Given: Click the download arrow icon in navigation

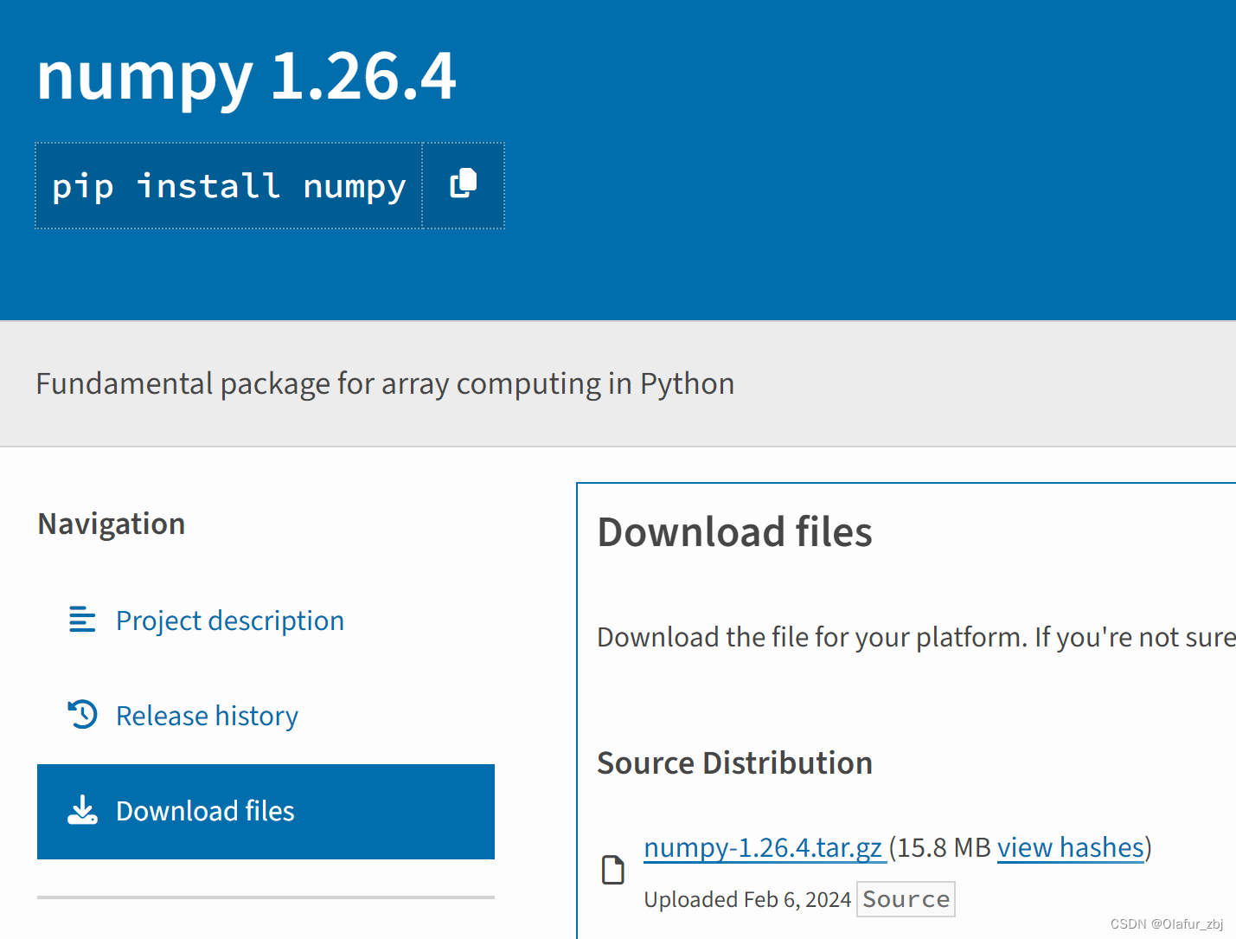Looking at the screenshot, I should (82, 810).
